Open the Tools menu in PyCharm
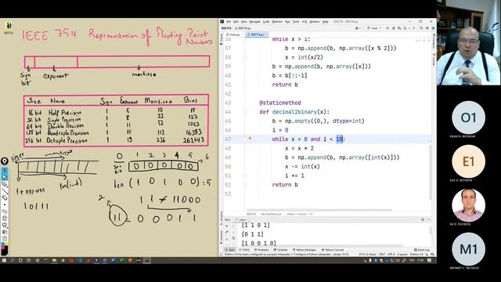501x282 pixels. point(296,22)
